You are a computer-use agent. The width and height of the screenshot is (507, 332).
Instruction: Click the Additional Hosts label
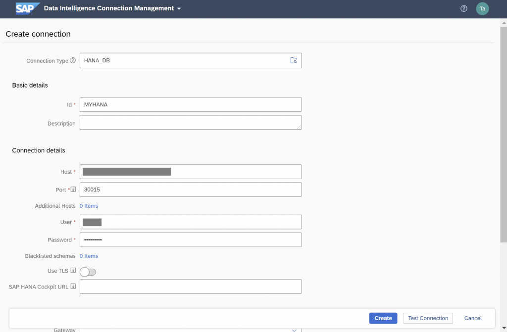click(55, 206)
